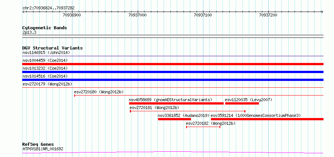Click the DGV Structural Variants track title
Viewport: 334px width, 157px height.
click(53, 48)
